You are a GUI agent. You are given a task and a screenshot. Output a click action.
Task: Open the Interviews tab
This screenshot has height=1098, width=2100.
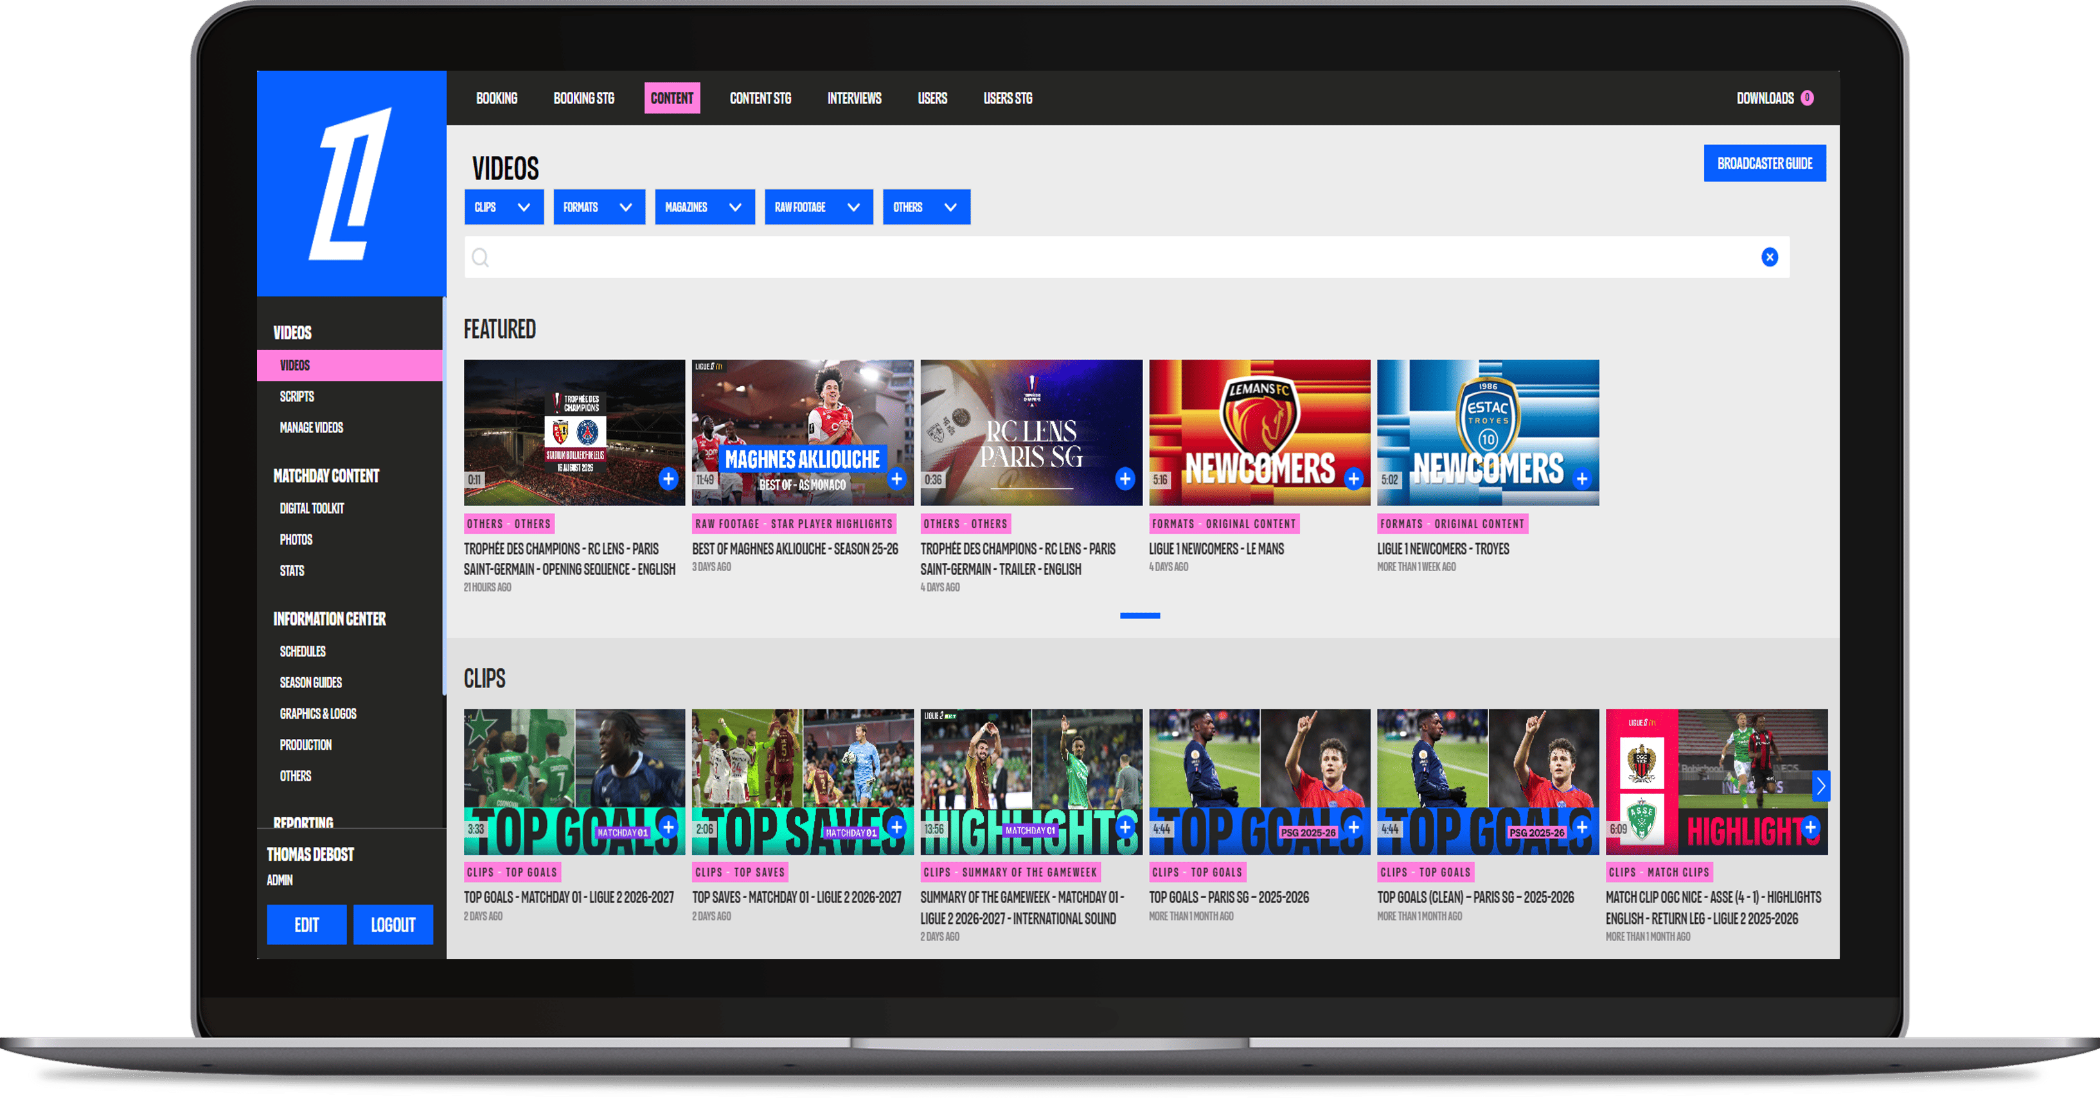(x=855, y=98)
